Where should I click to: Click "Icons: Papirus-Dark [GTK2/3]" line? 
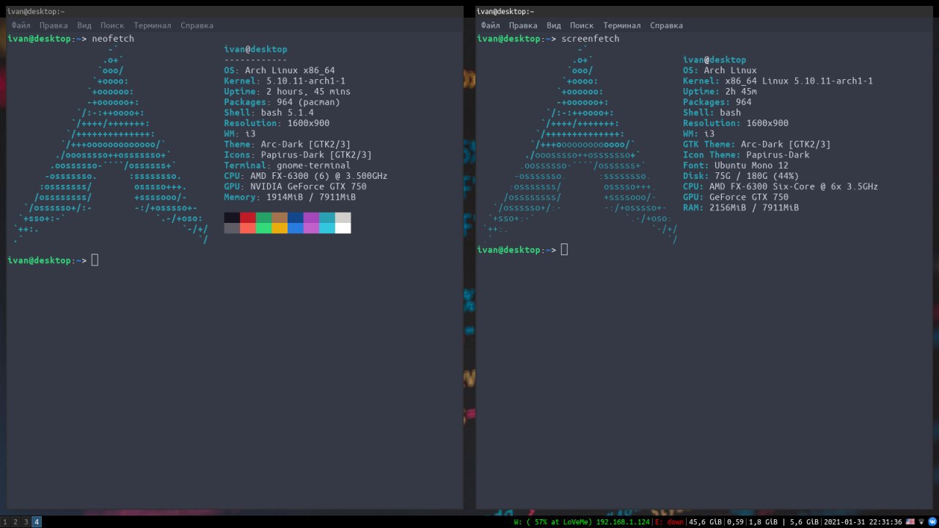[298, 155]
